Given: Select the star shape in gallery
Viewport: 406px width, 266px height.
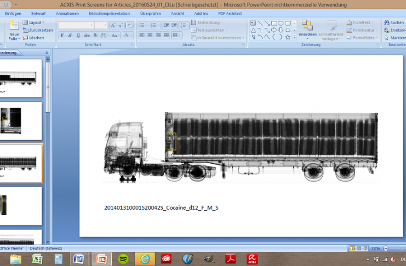Looking at the screenshot, I should click(288, 37).
